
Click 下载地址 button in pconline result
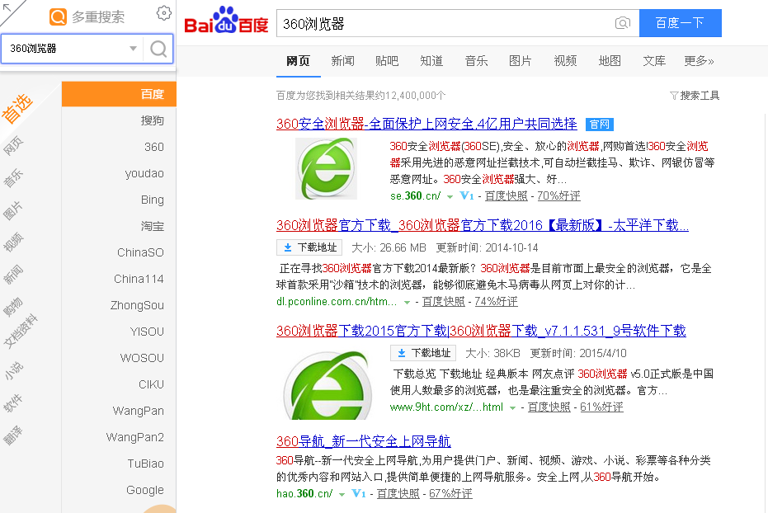click(x=309, y=247)
